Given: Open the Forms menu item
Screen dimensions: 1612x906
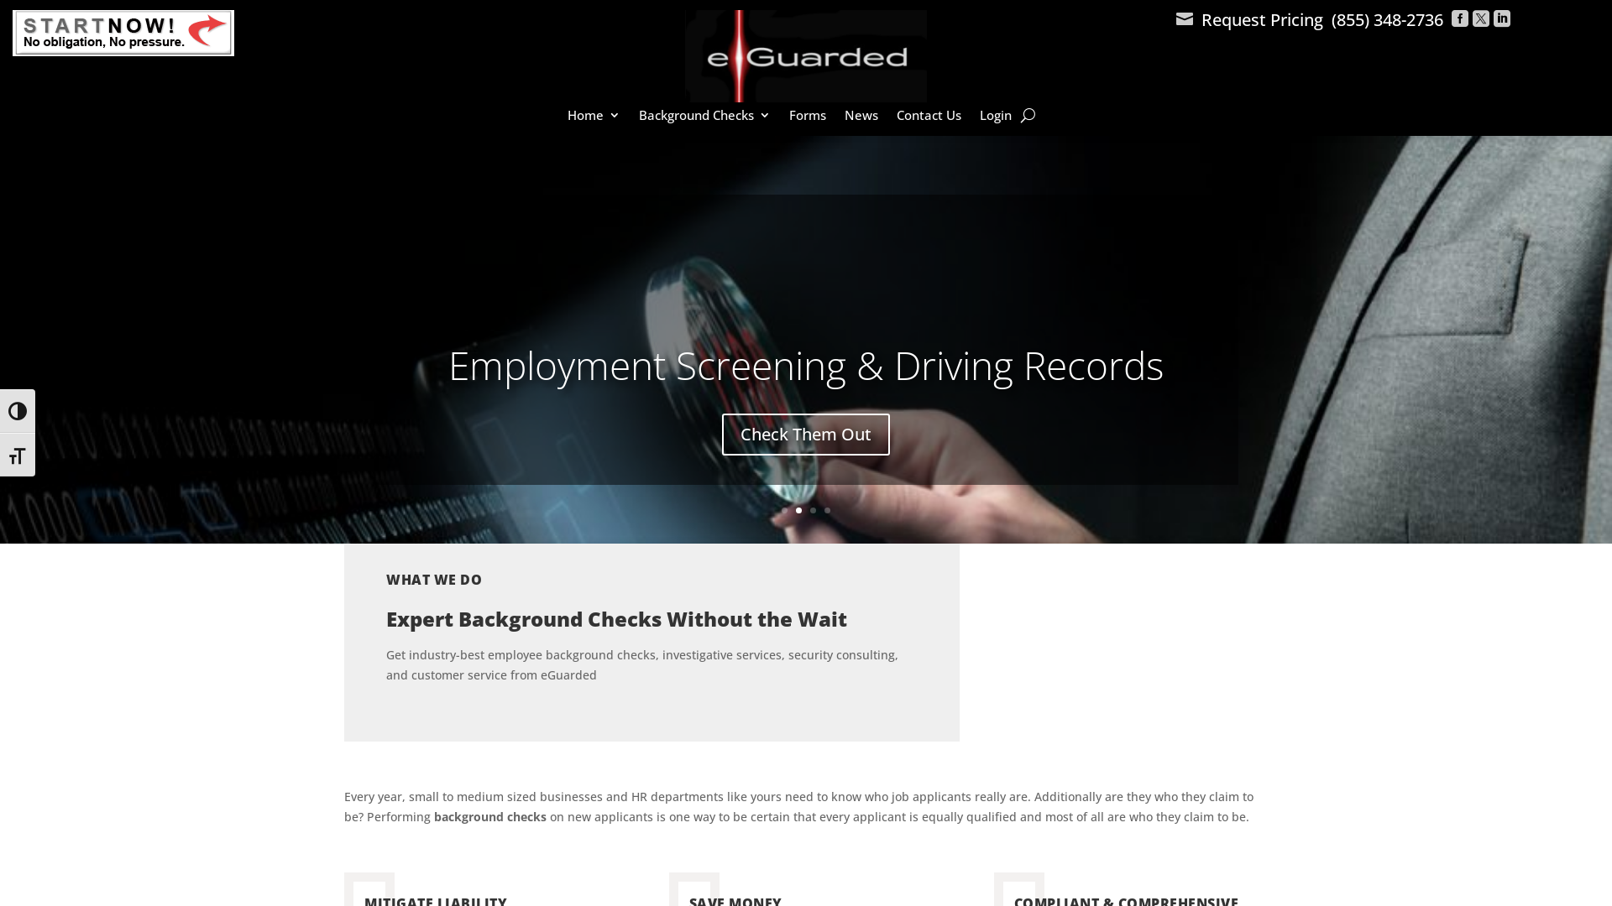Looking at the screenshot, I should pyautogui.click(x=807, y=115).
